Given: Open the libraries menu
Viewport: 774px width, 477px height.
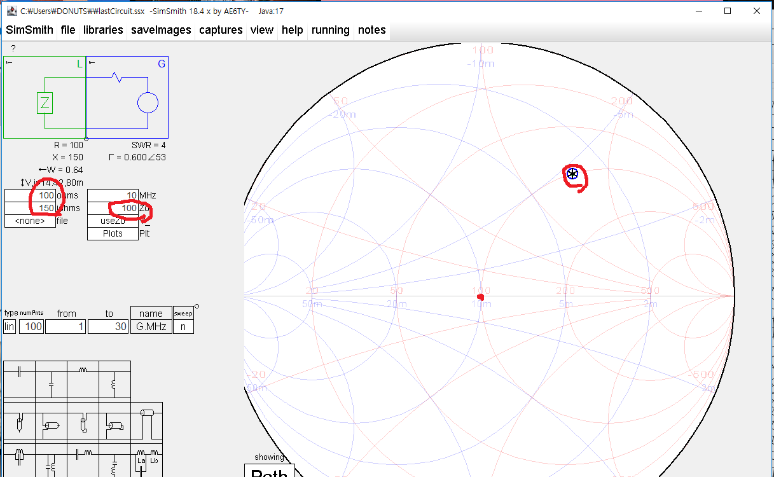Looking at the screenshot, I should tap(103, 30).
